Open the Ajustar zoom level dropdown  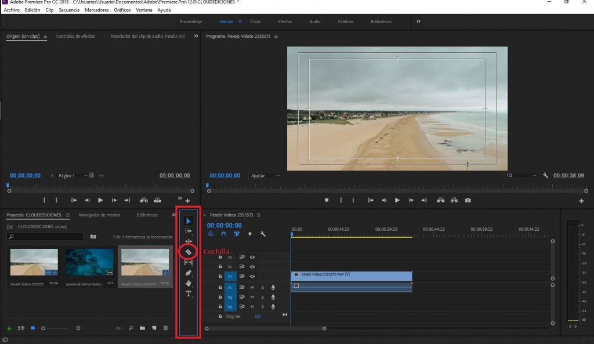tap(266, 175)
